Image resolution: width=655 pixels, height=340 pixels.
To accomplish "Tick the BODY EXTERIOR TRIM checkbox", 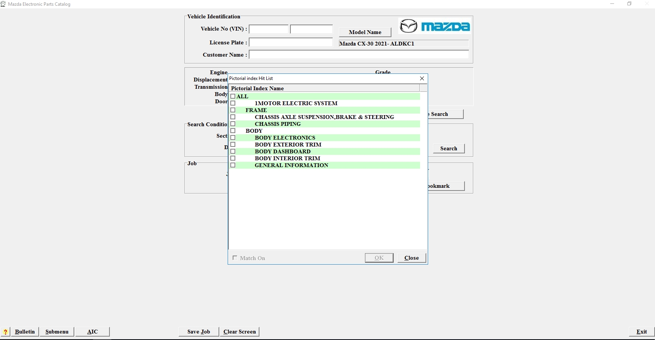I will 233,145.
